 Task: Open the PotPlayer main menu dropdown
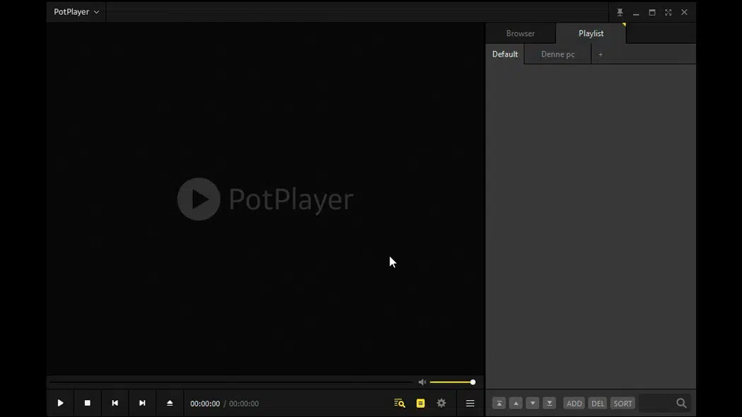pyautogui.click(x=76, y=12)
